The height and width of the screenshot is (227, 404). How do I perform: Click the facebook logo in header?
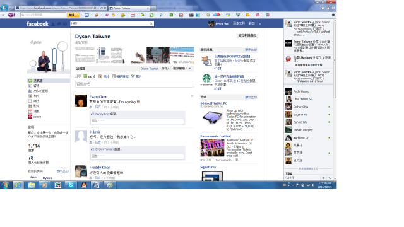click(37, 24)
